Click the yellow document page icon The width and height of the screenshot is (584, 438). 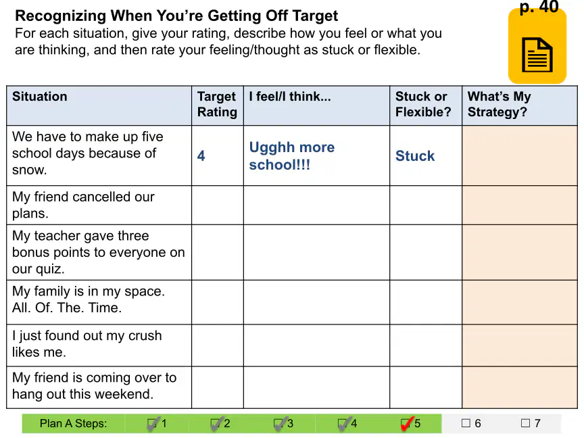pyautogui.click(x=537, y=46)
